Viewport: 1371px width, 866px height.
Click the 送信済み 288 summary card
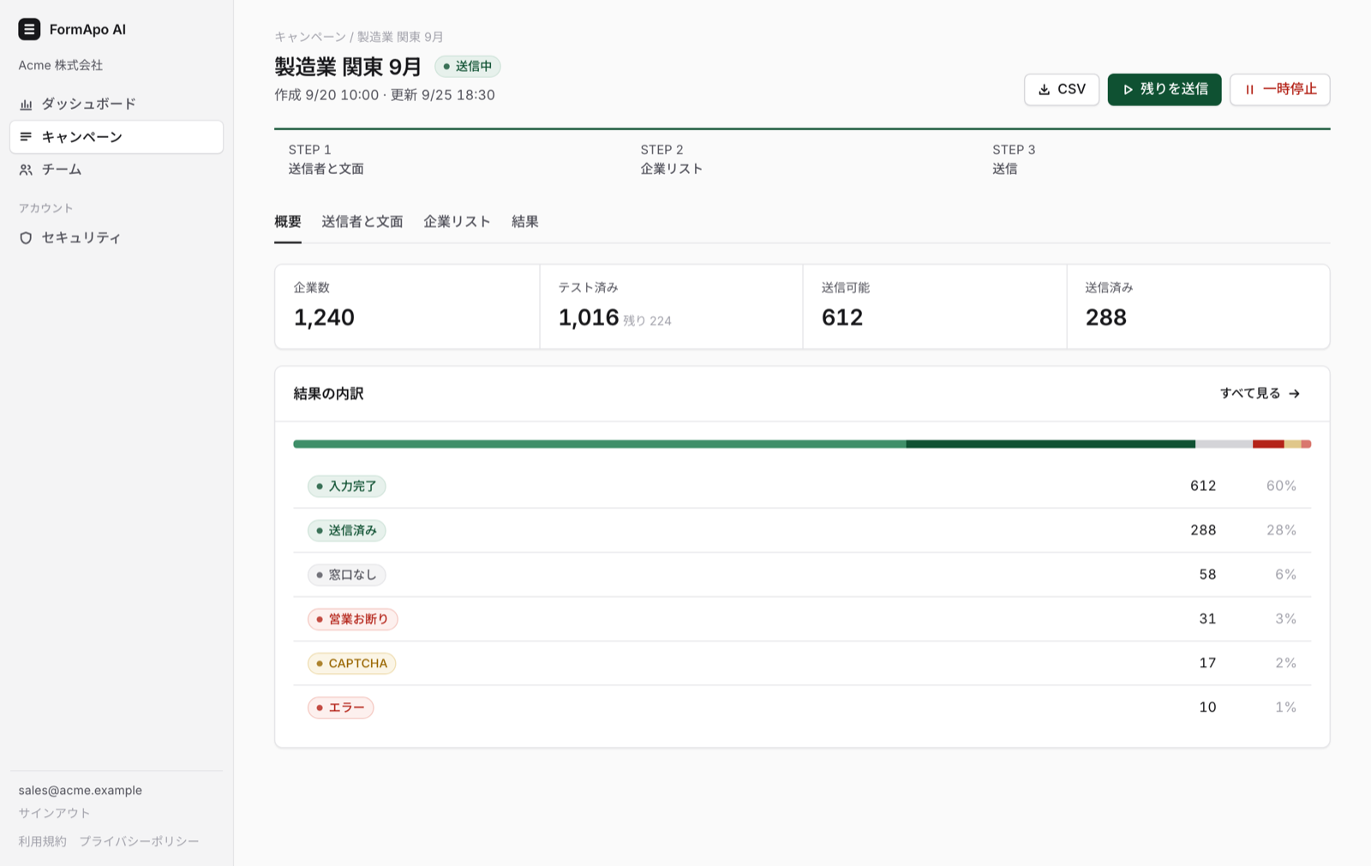click(x=1198, y=307)
